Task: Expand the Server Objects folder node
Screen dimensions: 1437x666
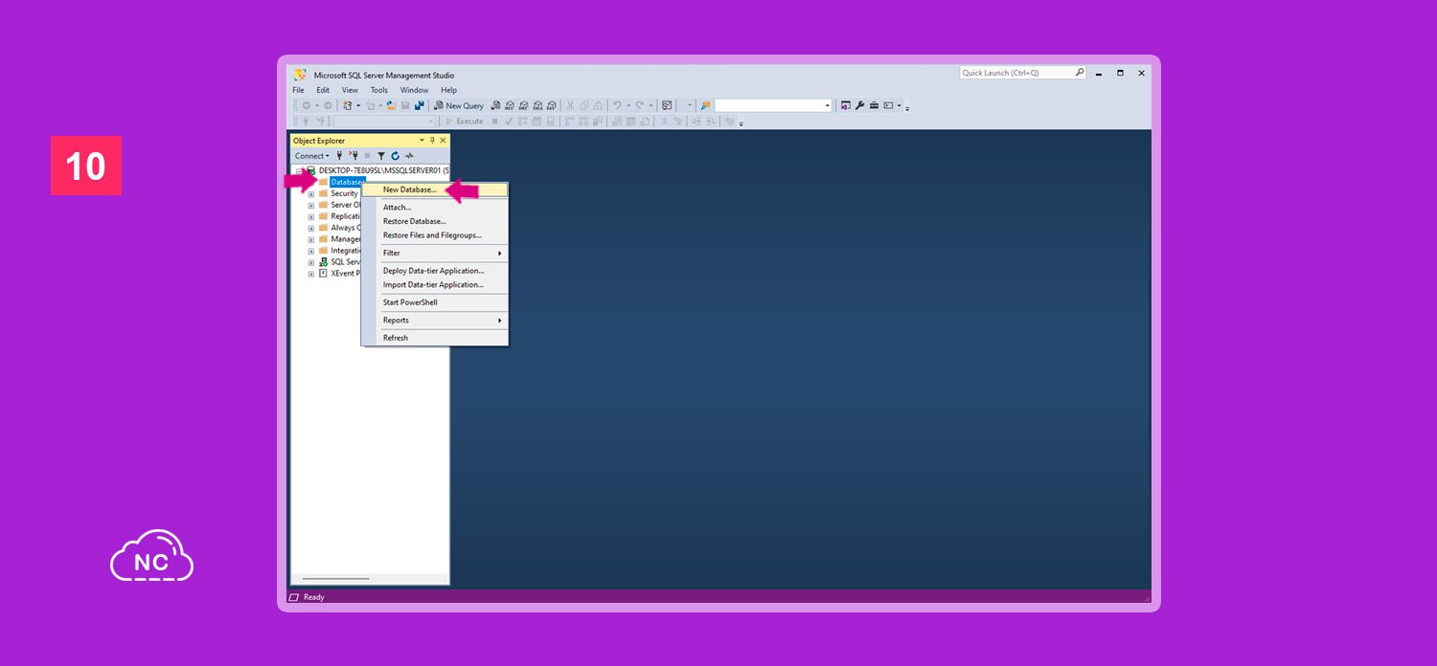Action: [x=310, y=205]
